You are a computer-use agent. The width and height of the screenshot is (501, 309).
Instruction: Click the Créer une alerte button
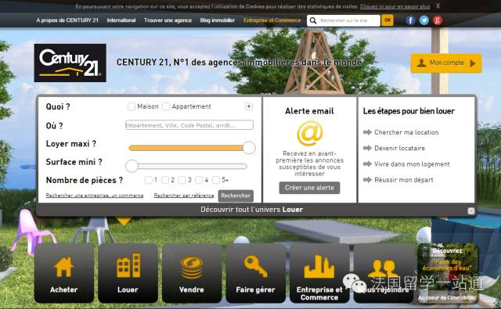click(x=309, y=188)
